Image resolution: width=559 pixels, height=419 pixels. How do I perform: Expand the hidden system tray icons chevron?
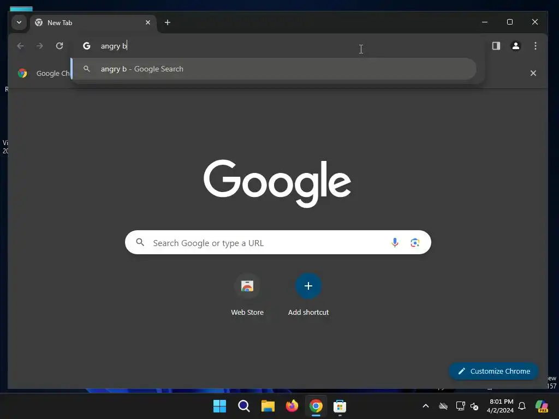[x=426, y=406]
